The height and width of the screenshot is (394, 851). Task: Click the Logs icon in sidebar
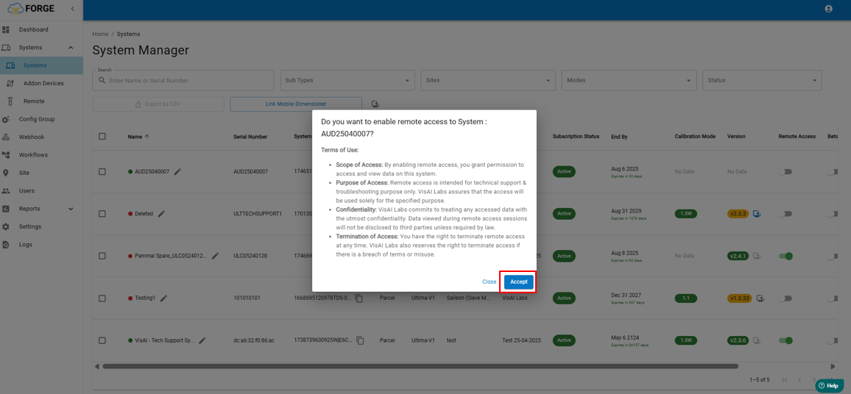pos(6,245)
